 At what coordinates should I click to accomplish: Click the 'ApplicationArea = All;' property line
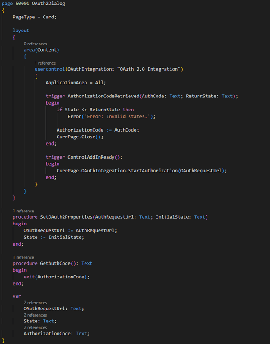76,83
